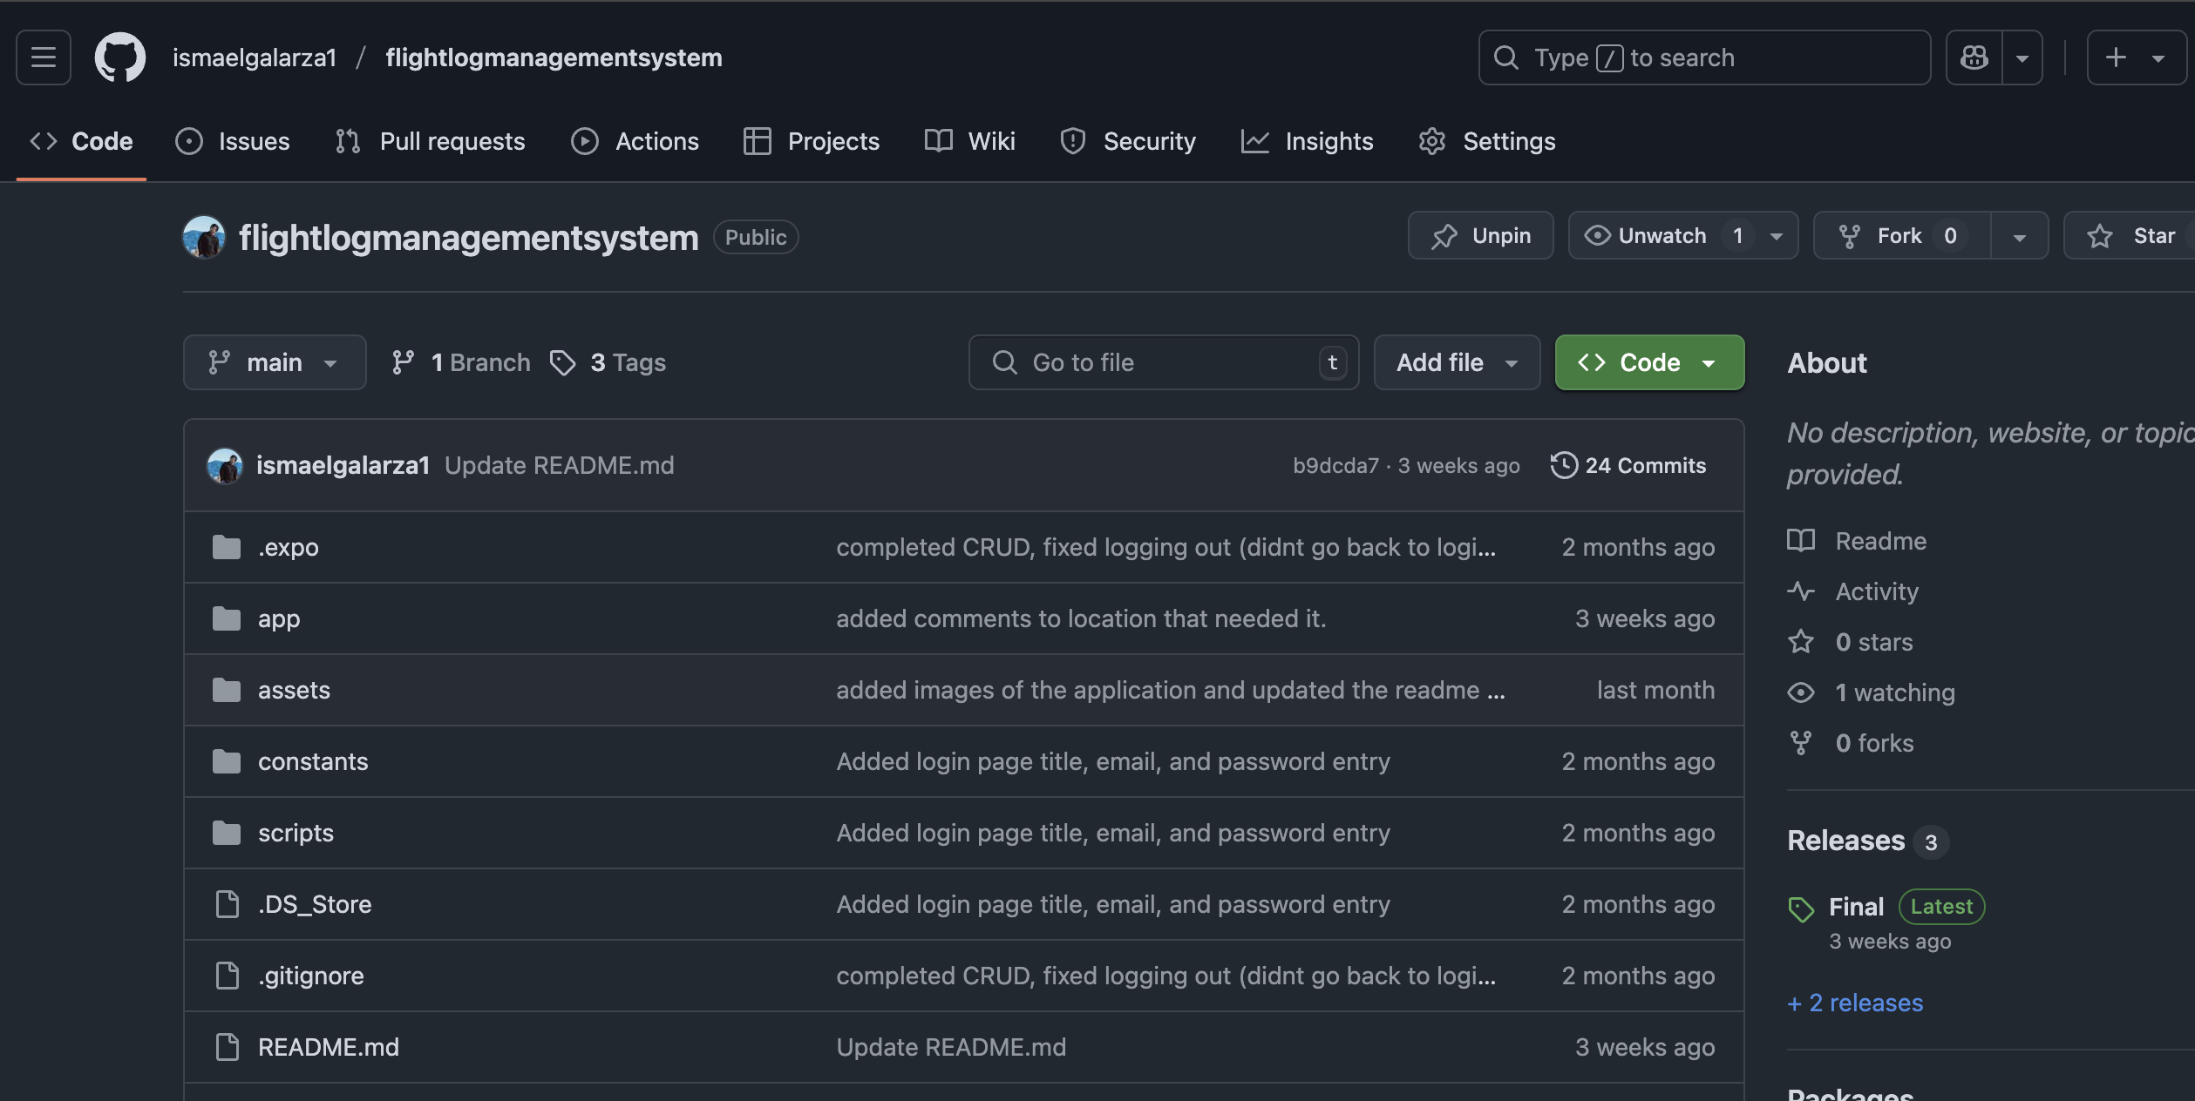Click the pulse icon beside Activity
The image size is (2195, 1101).
point(1801,591)
